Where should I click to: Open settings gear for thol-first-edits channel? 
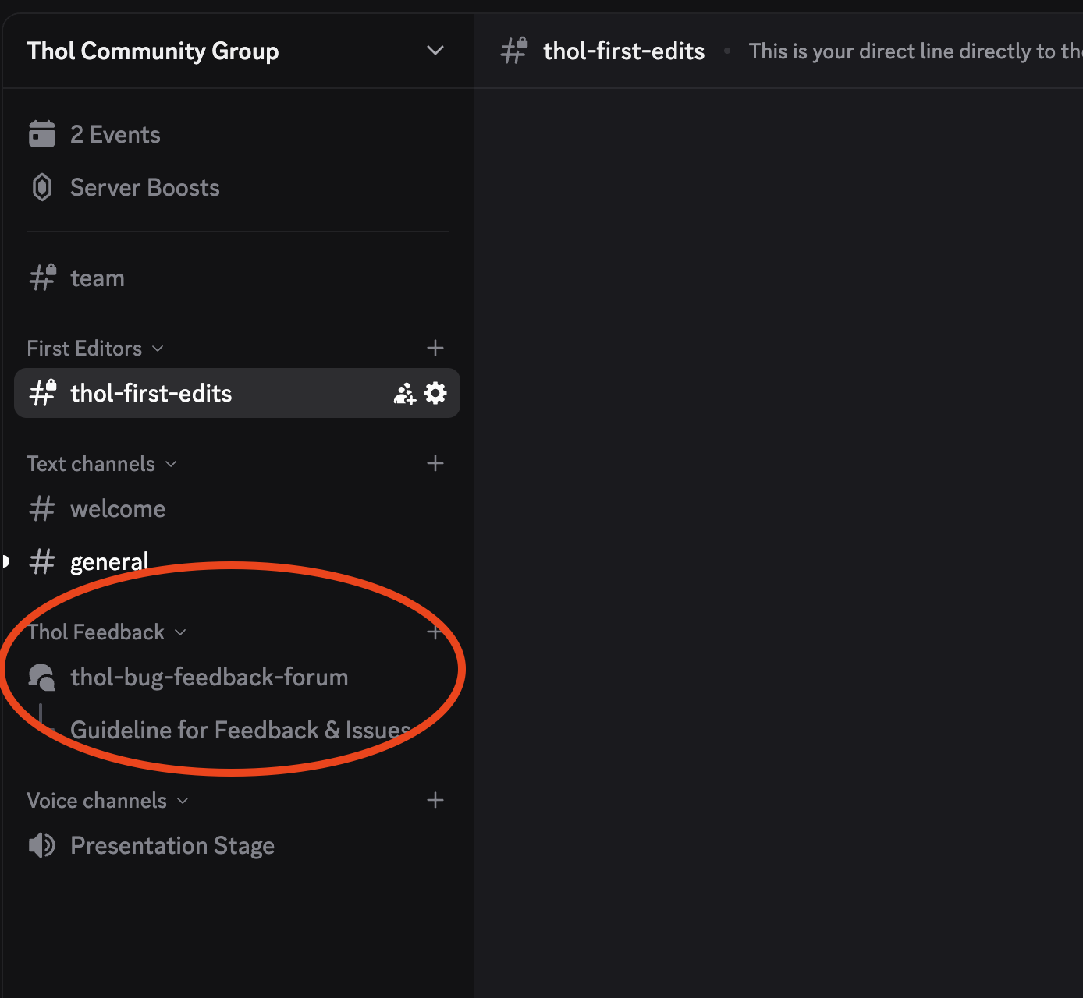[x=435, y=393]
